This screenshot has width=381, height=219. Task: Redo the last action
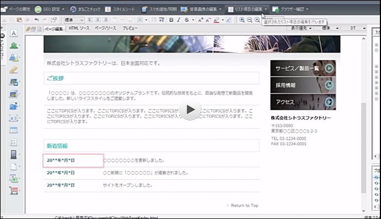44,20
